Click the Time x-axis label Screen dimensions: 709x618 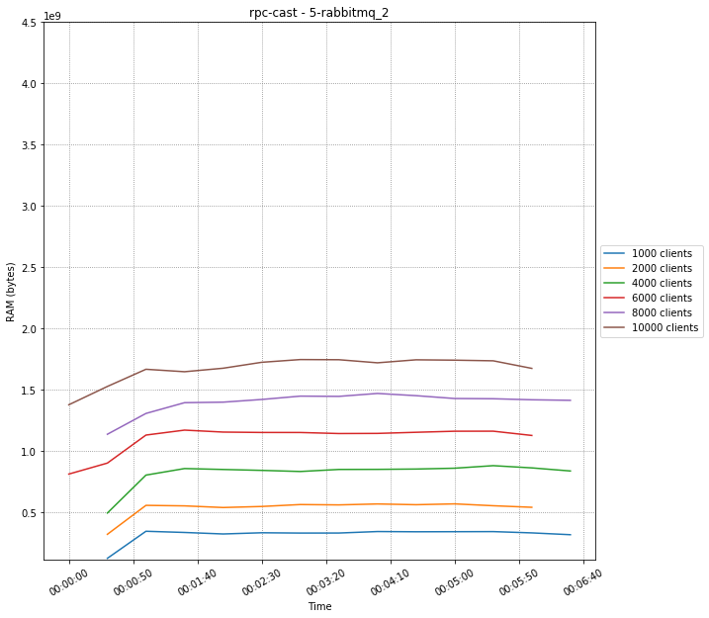pyautogui.click(x=319, y=606)
